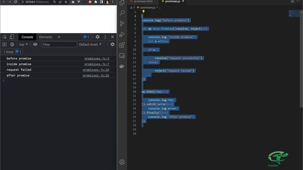The image size is (303, 170).
Task: Activate DevTools inspect element picker
Action: (5, 37)
